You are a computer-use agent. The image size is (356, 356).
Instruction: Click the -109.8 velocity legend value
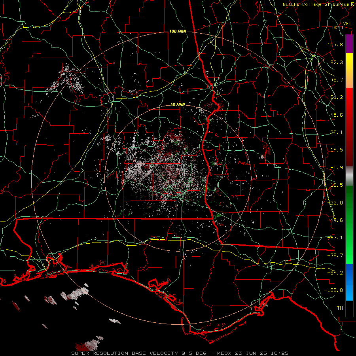click(333, 290)
